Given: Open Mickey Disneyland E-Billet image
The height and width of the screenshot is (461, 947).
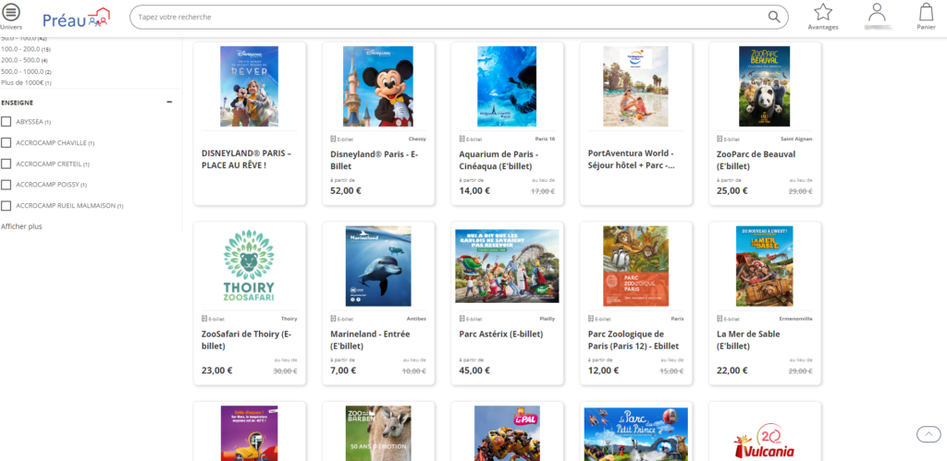Looking at the screenshot, I should 378,86.
